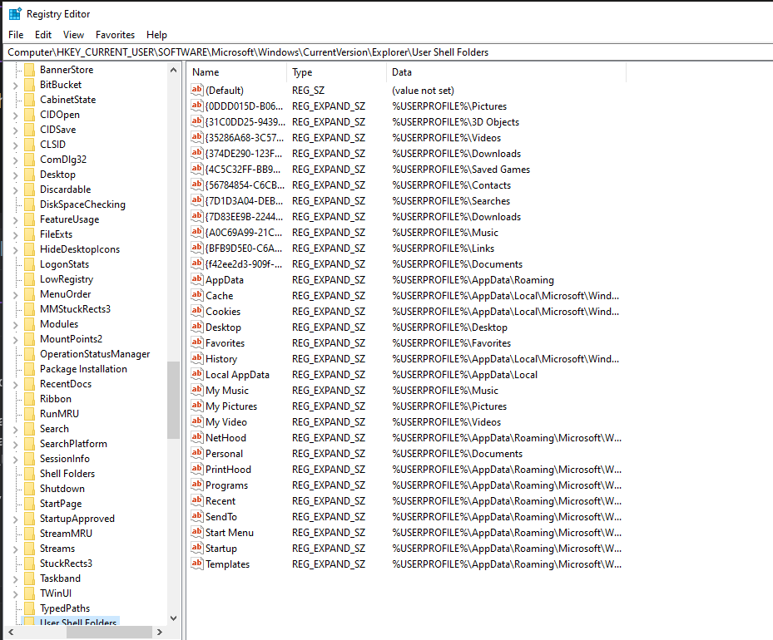The height and width of the screenshot is (640, 773).
Task: Select the HideDesktopIcons key
Action: point(80,249)
